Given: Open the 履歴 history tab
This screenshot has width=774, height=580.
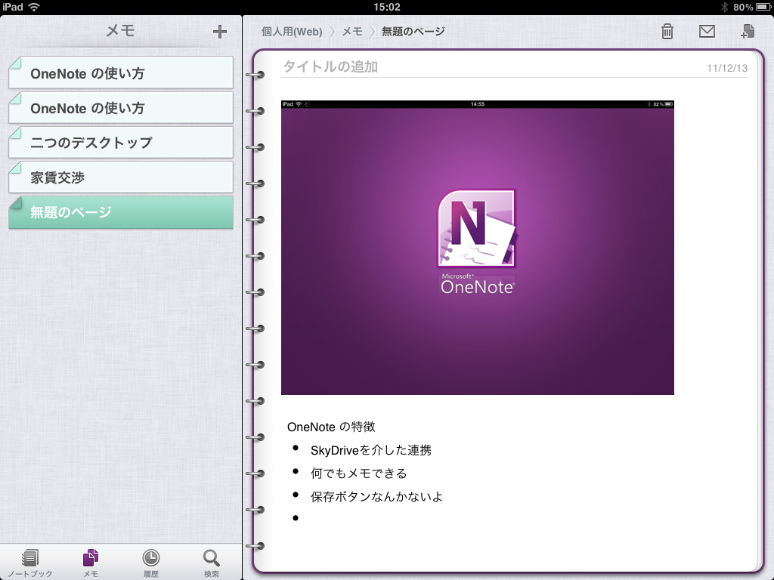Looking at the screenshot, I should coord(151,563).
